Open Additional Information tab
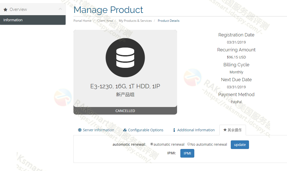The width and height of the screenshot is (287, 171). (x=194, y=130)
